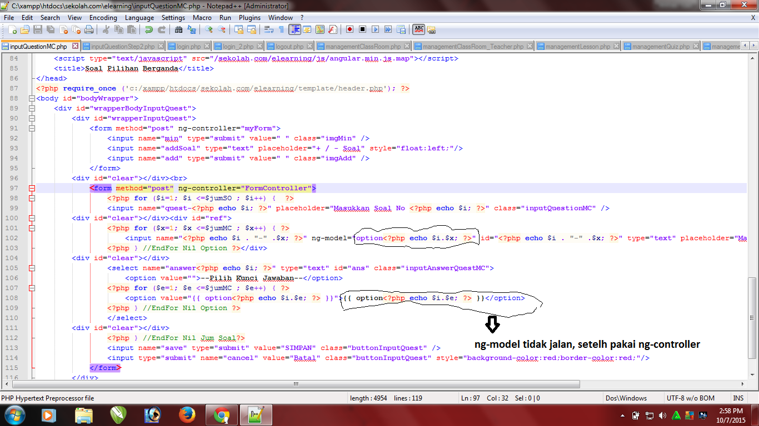Click the Save All toolbar icon
The width and height of the screenshot is (759, 426).
[50, 29]
